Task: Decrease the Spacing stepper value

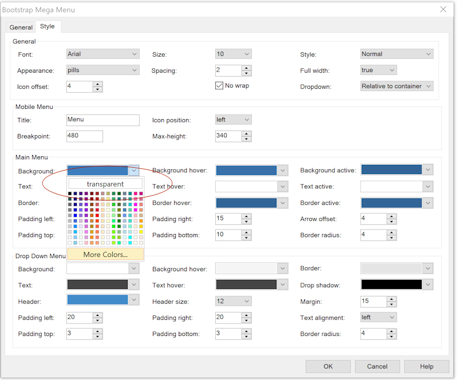Action: click(x=247, y=73)
